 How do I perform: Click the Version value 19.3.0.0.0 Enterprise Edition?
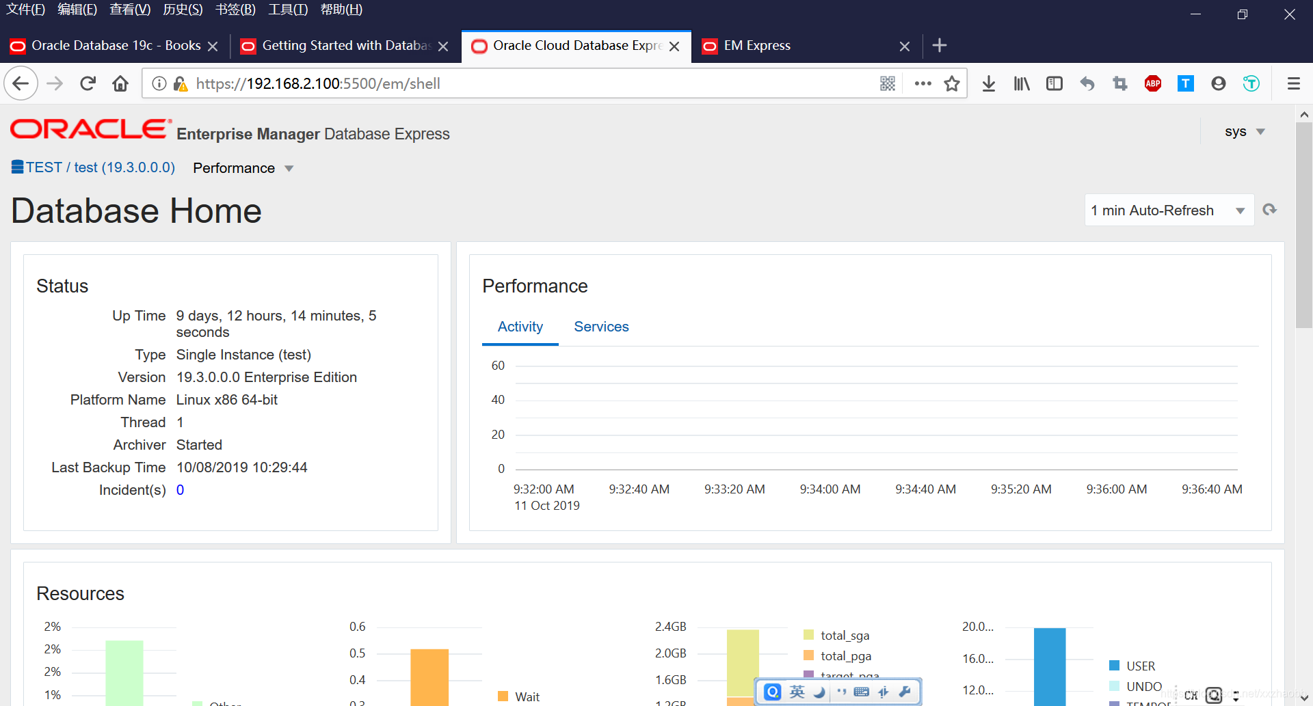[x=267, y=377]
